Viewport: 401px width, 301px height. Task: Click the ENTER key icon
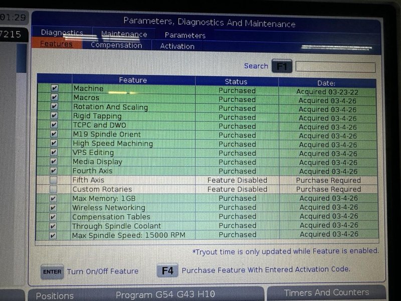(52, 271)
